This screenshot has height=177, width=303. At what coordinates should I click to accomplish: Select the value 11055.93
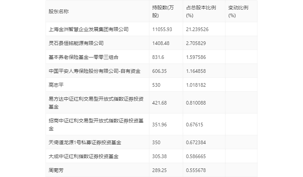click(x=162, y=29)
